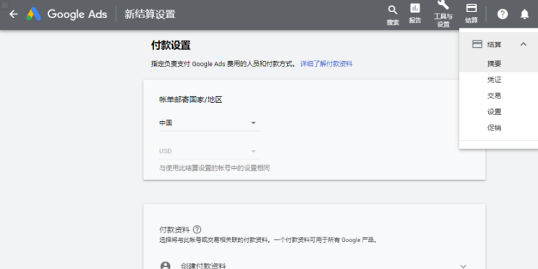Open the 搜索 search tool
Screen dimensions: 538x269
[x=393, y=15]
